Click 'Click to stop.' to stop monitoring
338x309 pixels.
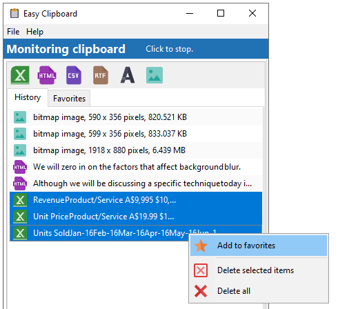coord(170,49)
